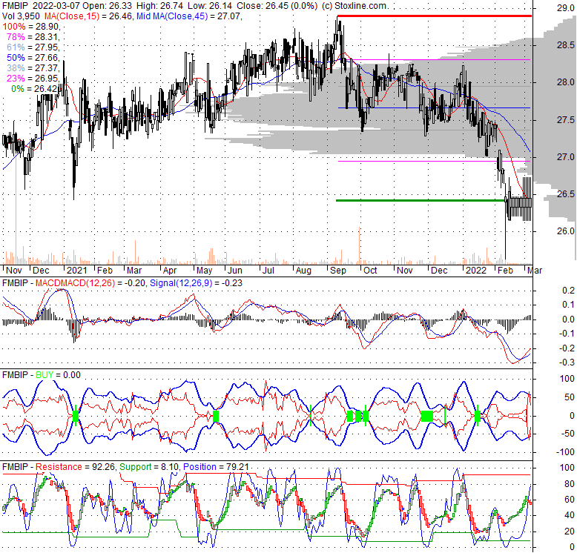Click the Dec label left of 2021
Viewport: 577px width, 553px height.
(41, 271)
